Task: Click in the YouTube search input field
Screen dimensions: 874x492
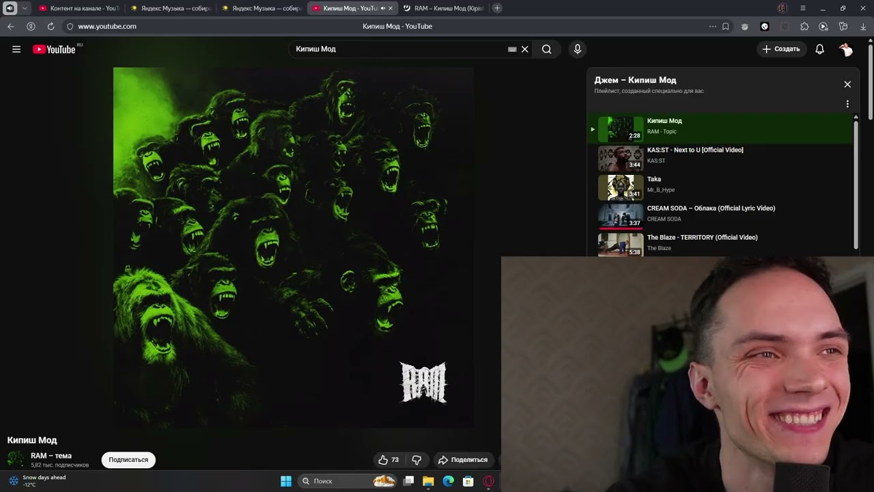Action: click(399, 49)
